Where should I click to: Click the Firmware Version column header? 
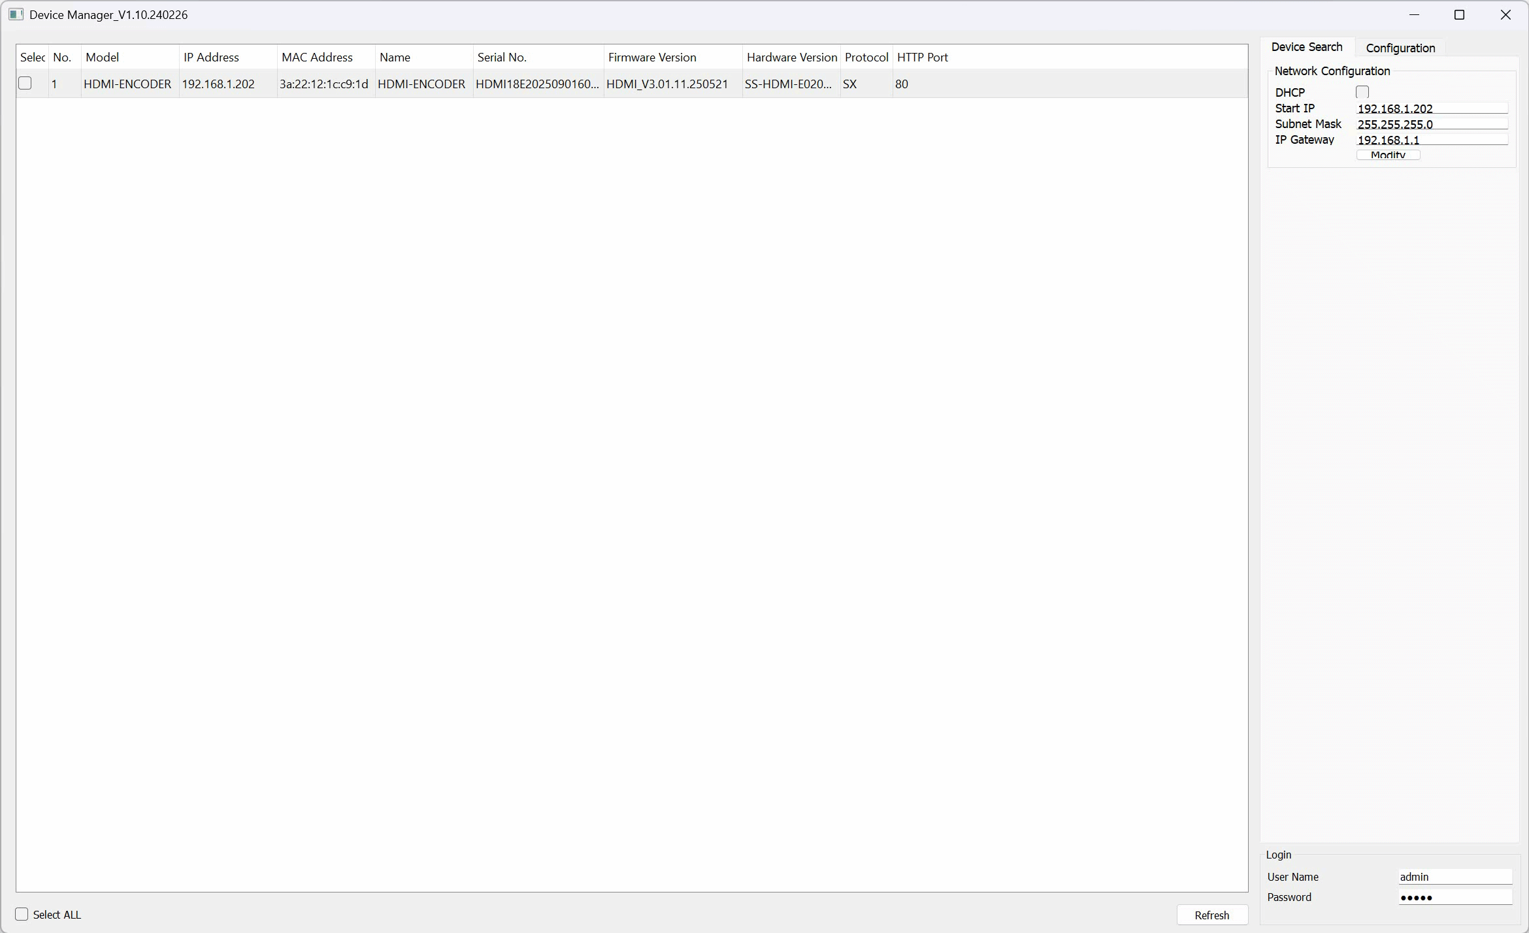(x=651, y=57)
